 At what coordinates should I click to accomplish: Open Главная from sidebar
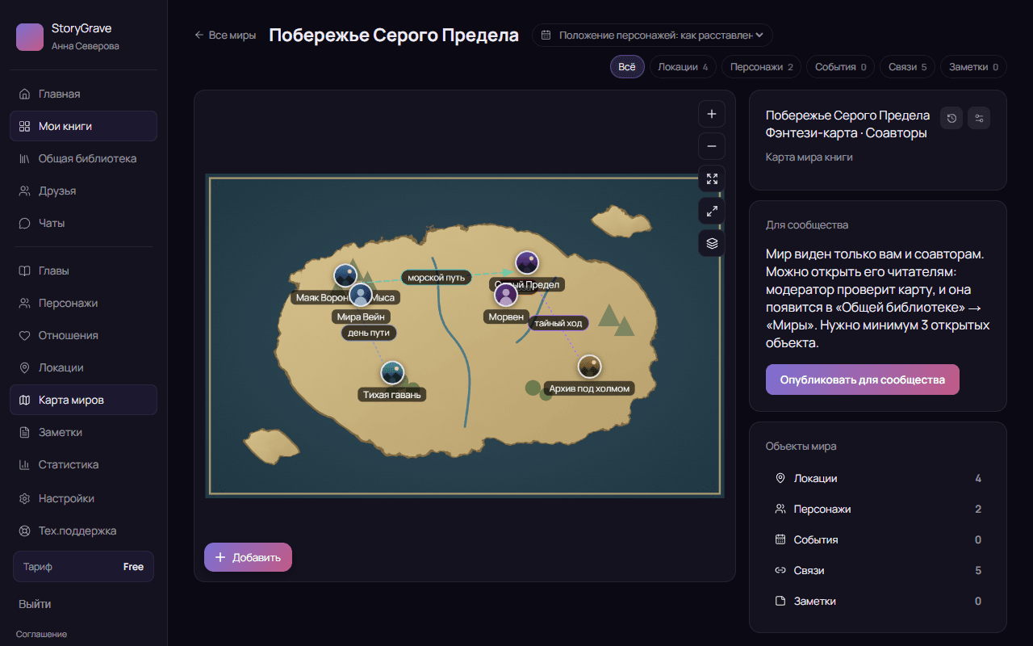coord(83,94)
